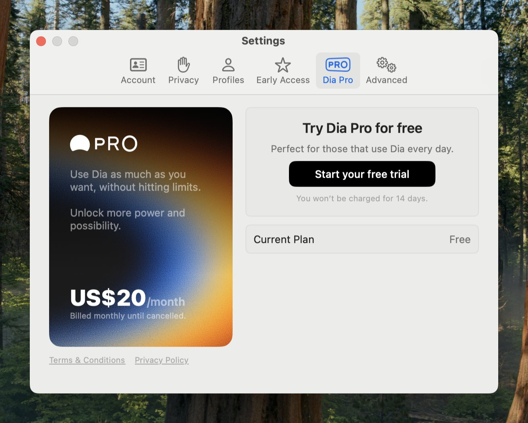
Task: Click the 'You won't be charged for 14 days.' note
Action: [x=362, y=198]
